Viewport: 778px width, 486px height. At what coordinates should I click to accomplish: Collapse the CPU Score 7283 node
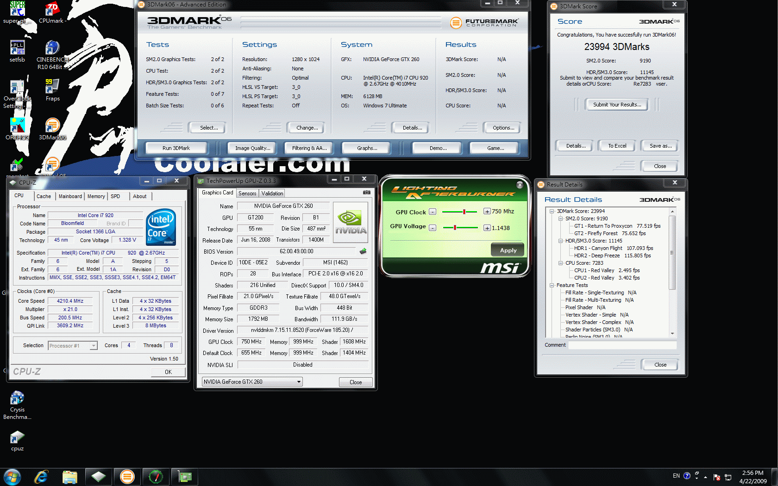[x=560, y=263]
